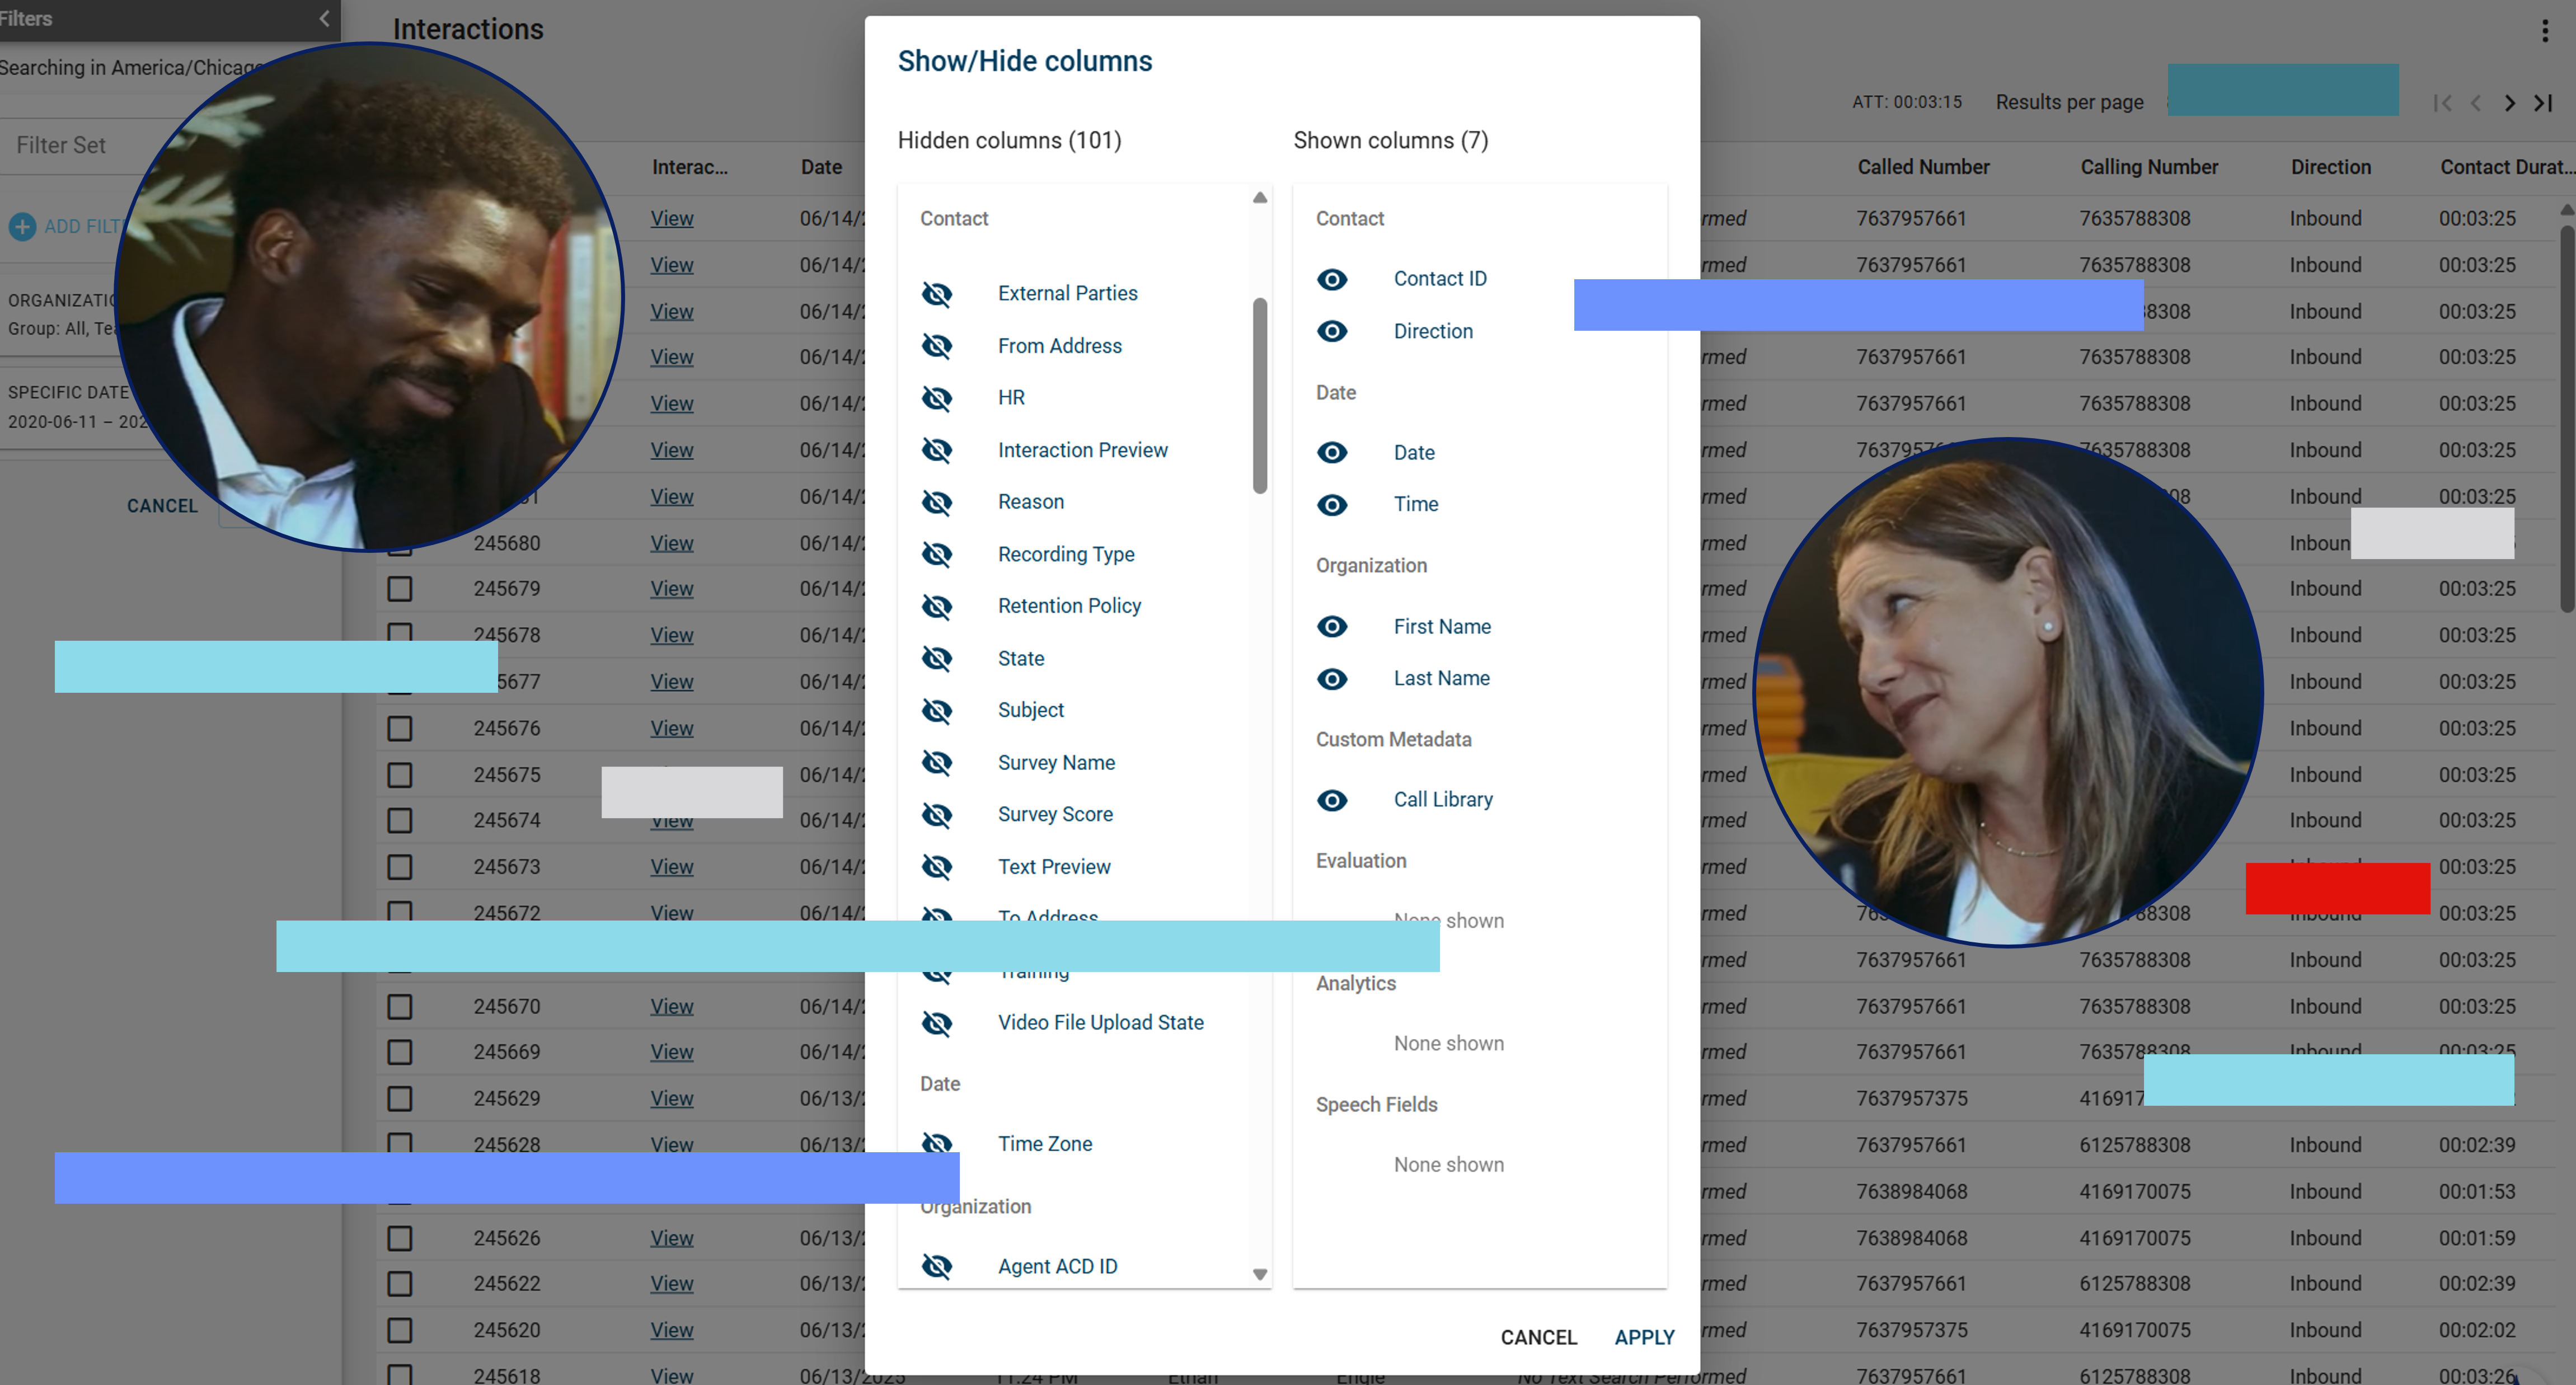
Task: Select checkbox for row 245670
Action: tap(400, 1007)
